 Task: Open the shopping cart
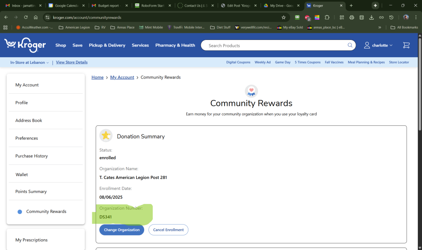(x=406, y=45)
